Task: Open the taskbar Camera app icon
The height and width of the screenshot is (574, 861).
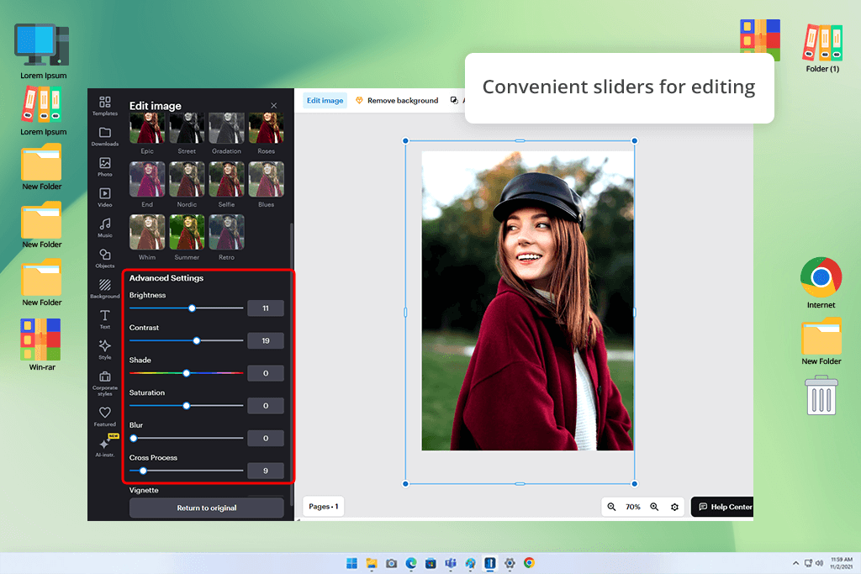Action: 392,563
